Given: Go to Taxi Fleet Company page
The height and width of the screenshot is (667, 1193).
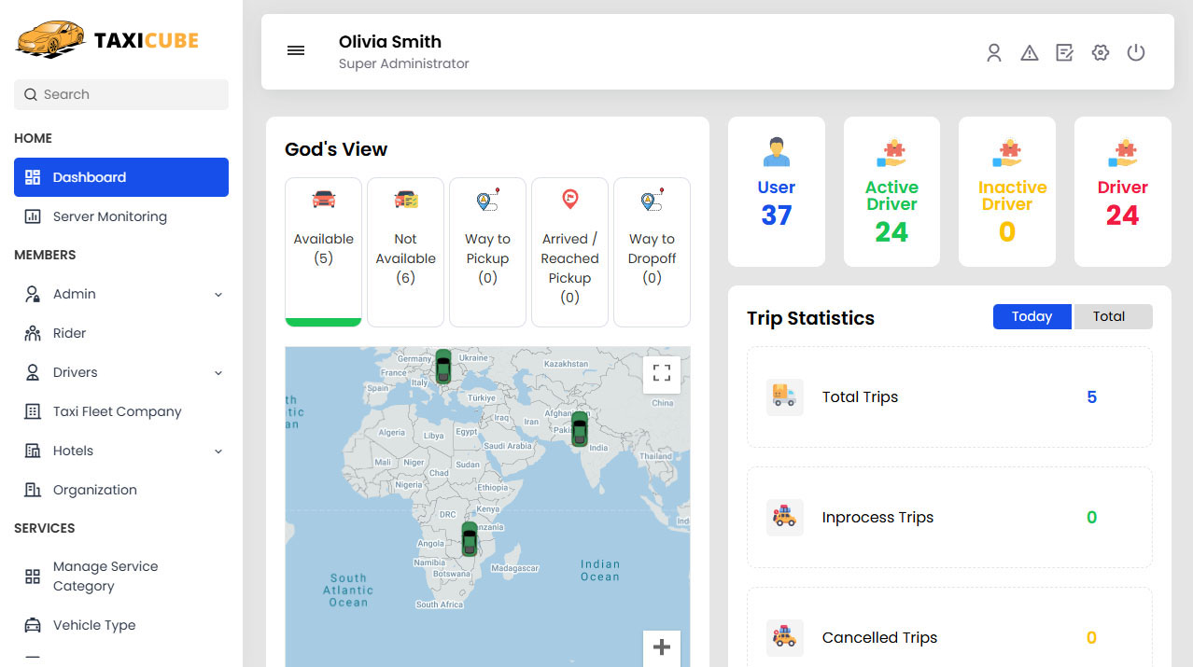Looking at the screenshot, I should [117, 411].
